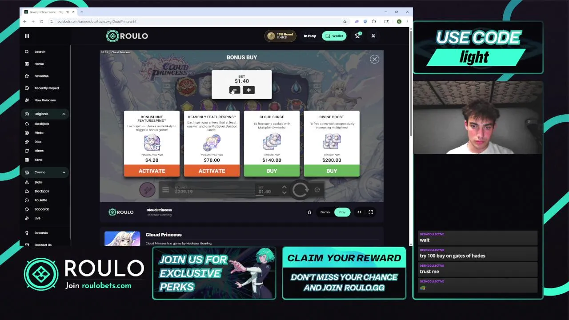Screen dimensions: 569x320
Task: Raise the game bet with the up arrow
Action: point(284,188)
